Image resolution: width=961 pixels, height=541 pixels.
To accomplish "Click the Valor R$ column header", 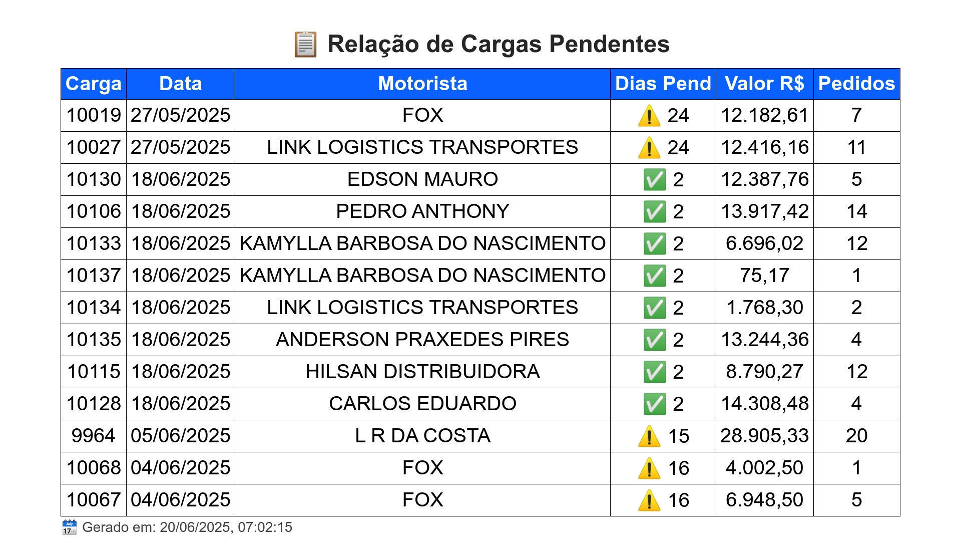I will [764, 84].
